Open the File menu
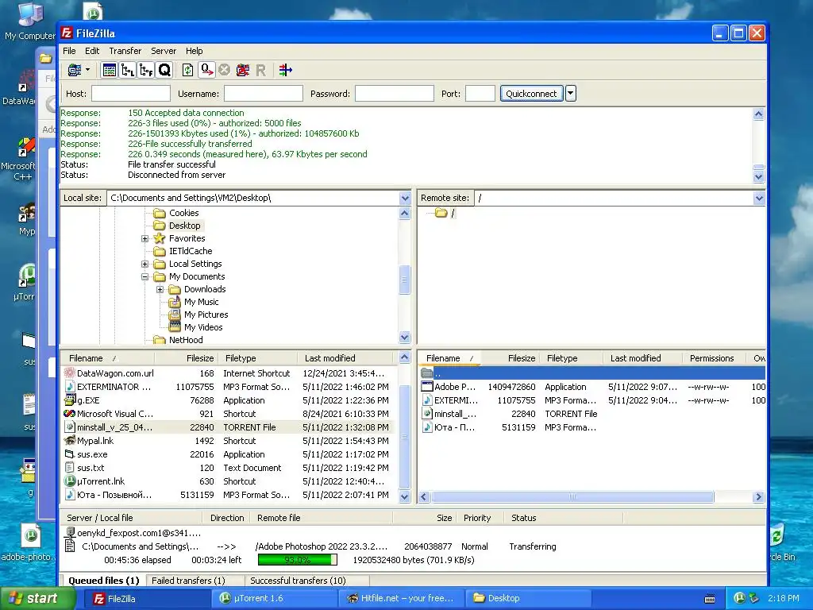Viewport: 813px width, 610px height. [x=69, y=51]
